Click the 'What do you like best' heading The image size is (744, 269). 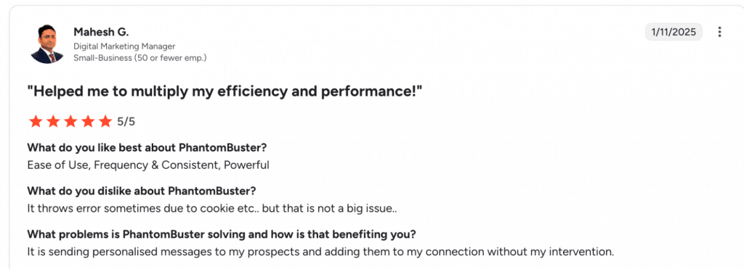click(147, 148)
